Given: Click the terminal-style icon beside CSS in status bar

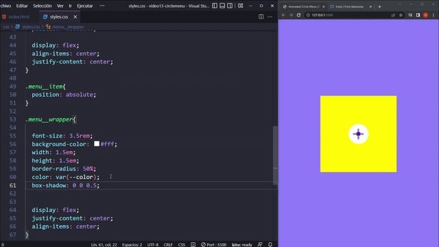Looking at the screenshot, I should point(193,244).
